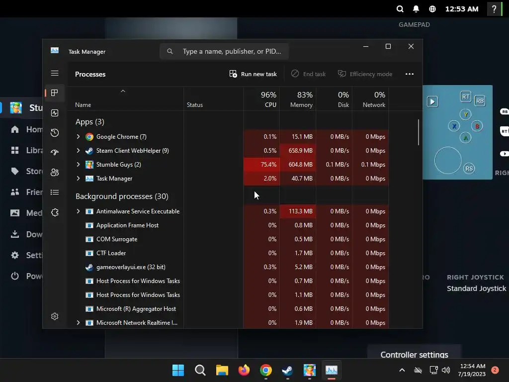Expand the Stumble Guys (2) process group
Viewport: 509px width, 382px height.
coord(78,164)
